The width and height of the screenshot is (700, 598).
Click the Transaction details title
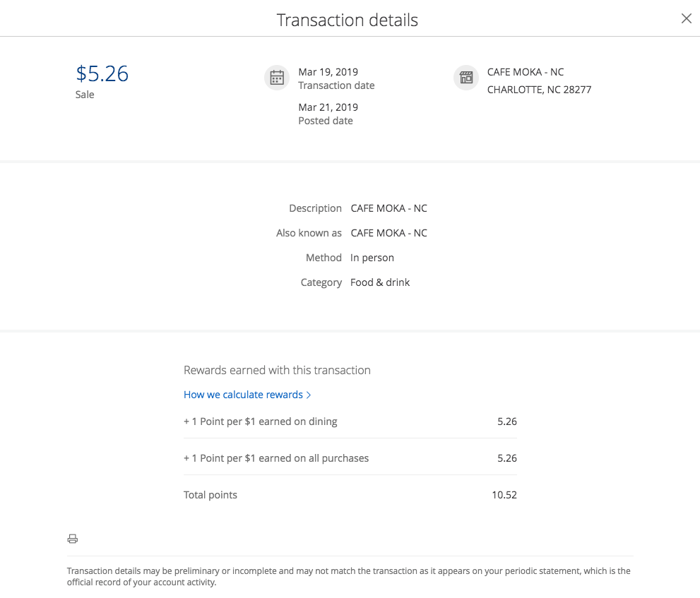click(348, 20)
